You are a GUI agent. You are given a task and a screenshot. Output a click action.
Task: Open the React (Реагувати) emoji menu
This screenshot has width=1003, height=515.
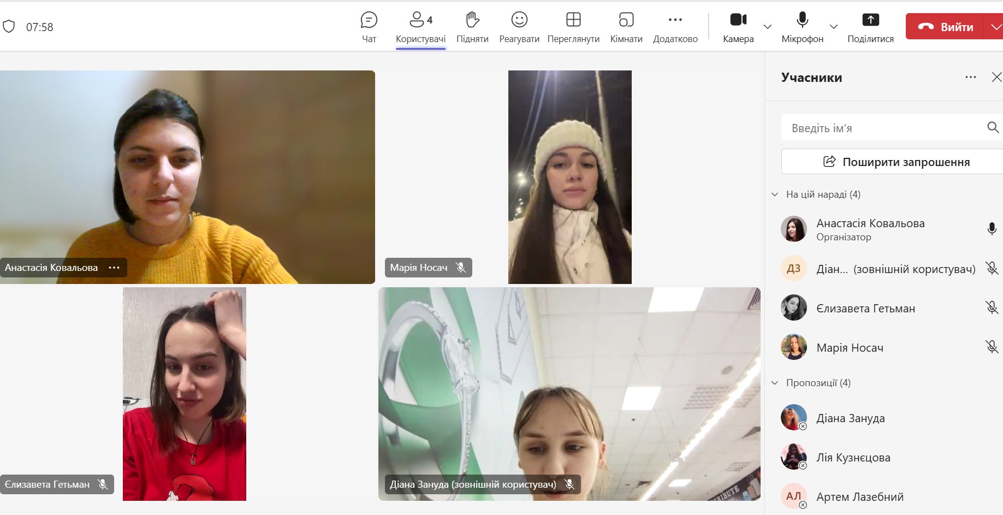pyautogui.click(x=519, y=21)
